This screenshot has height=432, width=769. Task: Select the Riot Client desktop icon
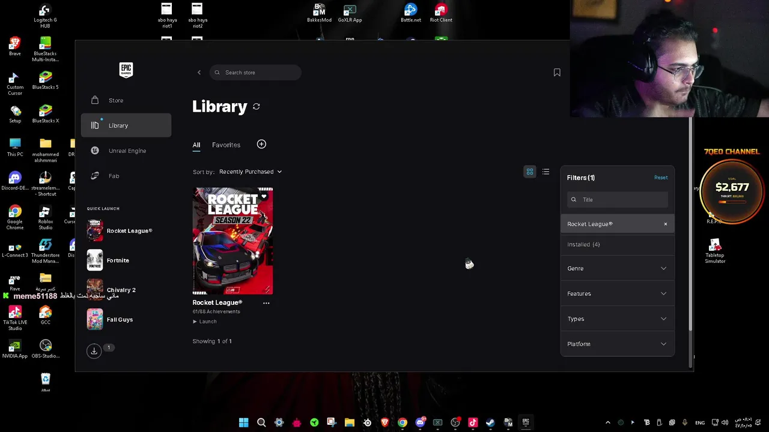coord(441,13)
